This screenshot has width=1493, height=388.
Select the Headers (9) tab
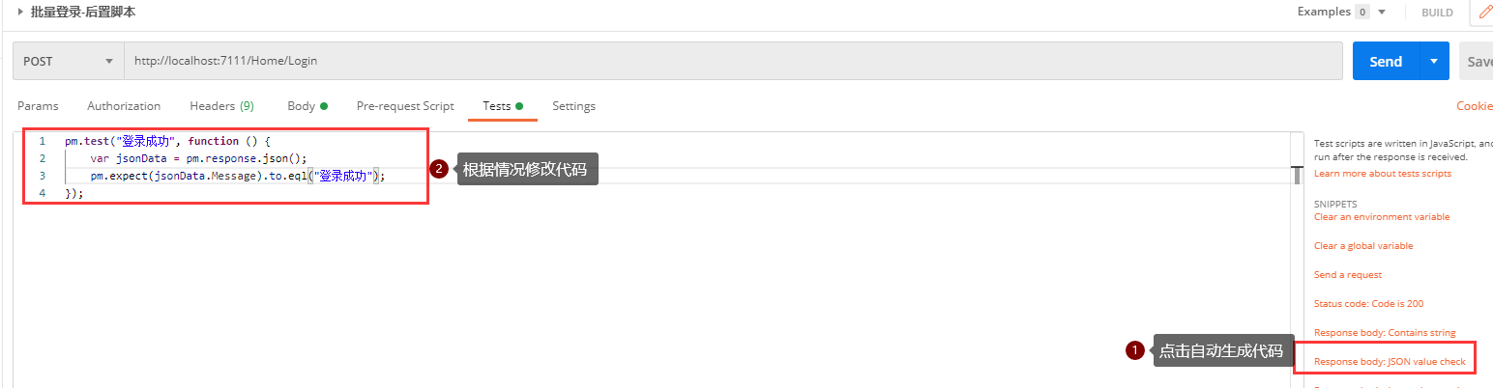click(x=221, y=106)
